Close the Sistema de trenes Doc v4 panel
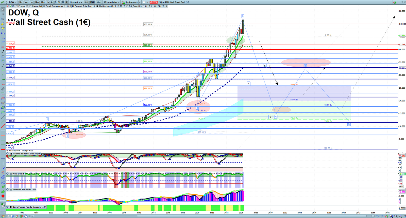 tap(8, 154)
